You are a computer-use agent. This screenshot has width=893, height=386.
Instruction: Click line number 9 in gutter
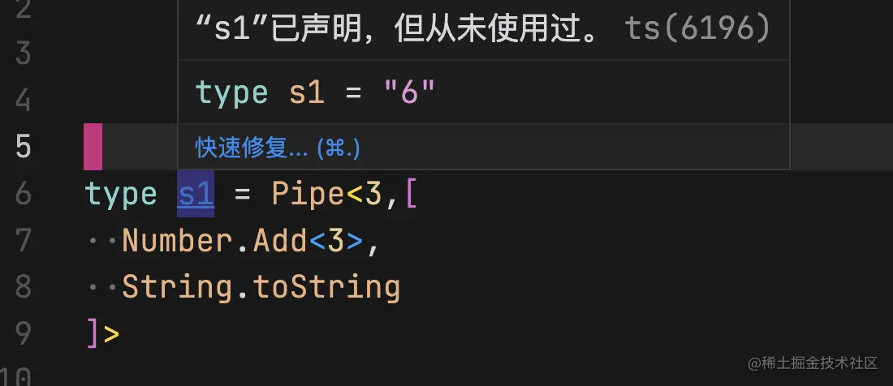(23, 334)
